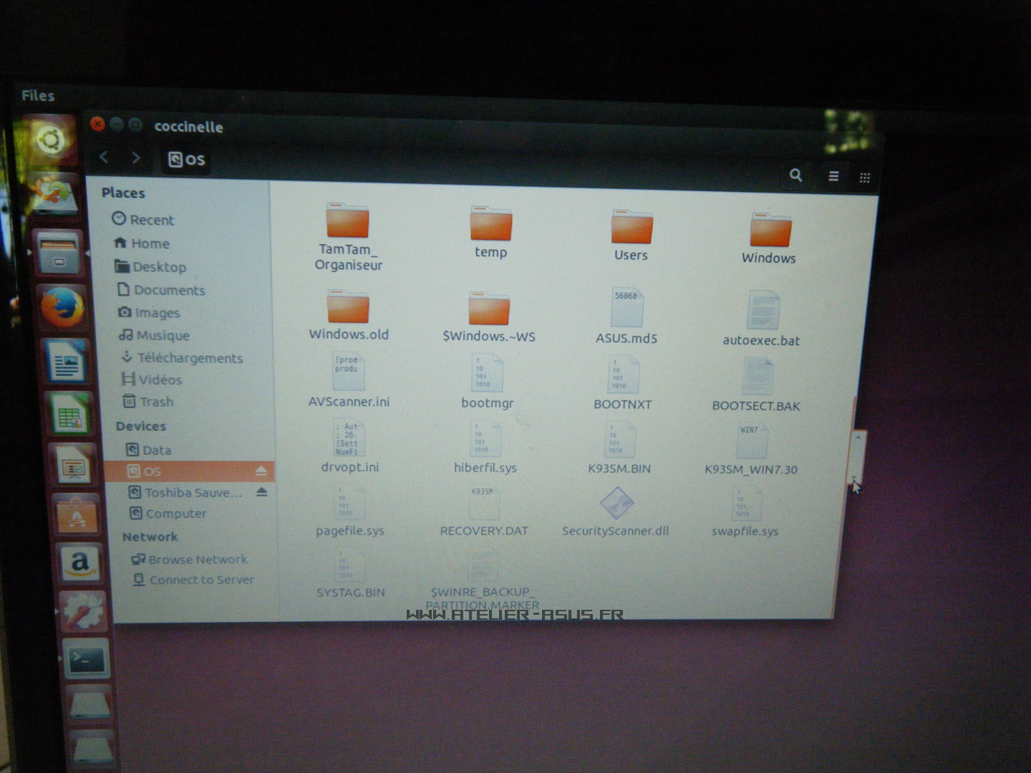This screenshot has height=773, width=1031.
Task: Select the SecurityScanner.dll file
Action: (616, 511)
